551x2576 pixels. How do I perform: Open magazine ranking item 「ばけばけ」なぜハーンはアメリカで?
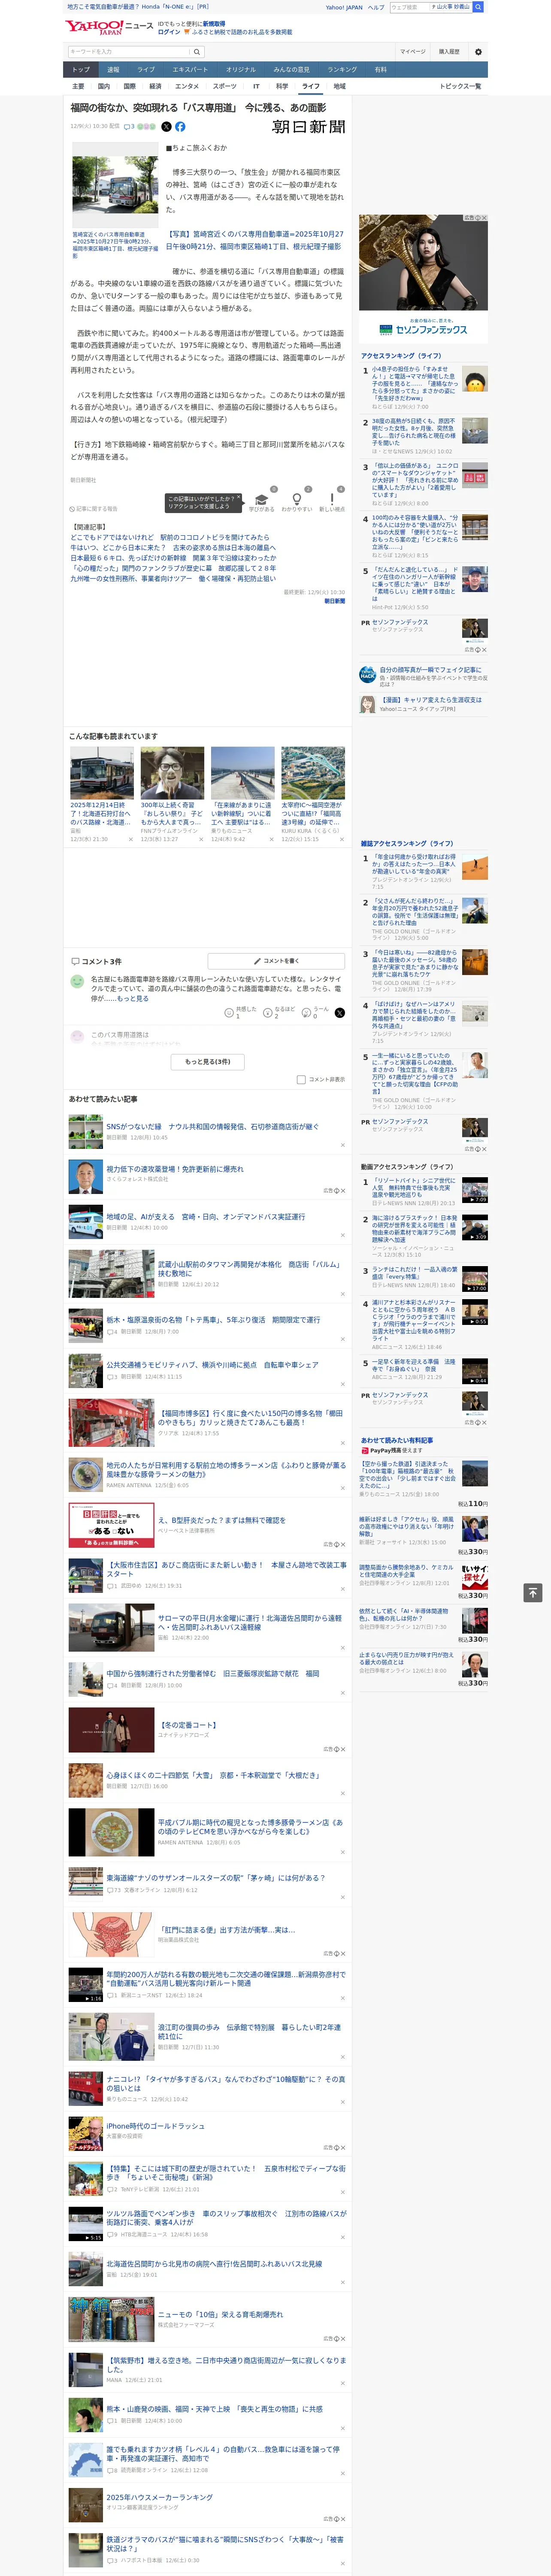[x=415, y=1016]
